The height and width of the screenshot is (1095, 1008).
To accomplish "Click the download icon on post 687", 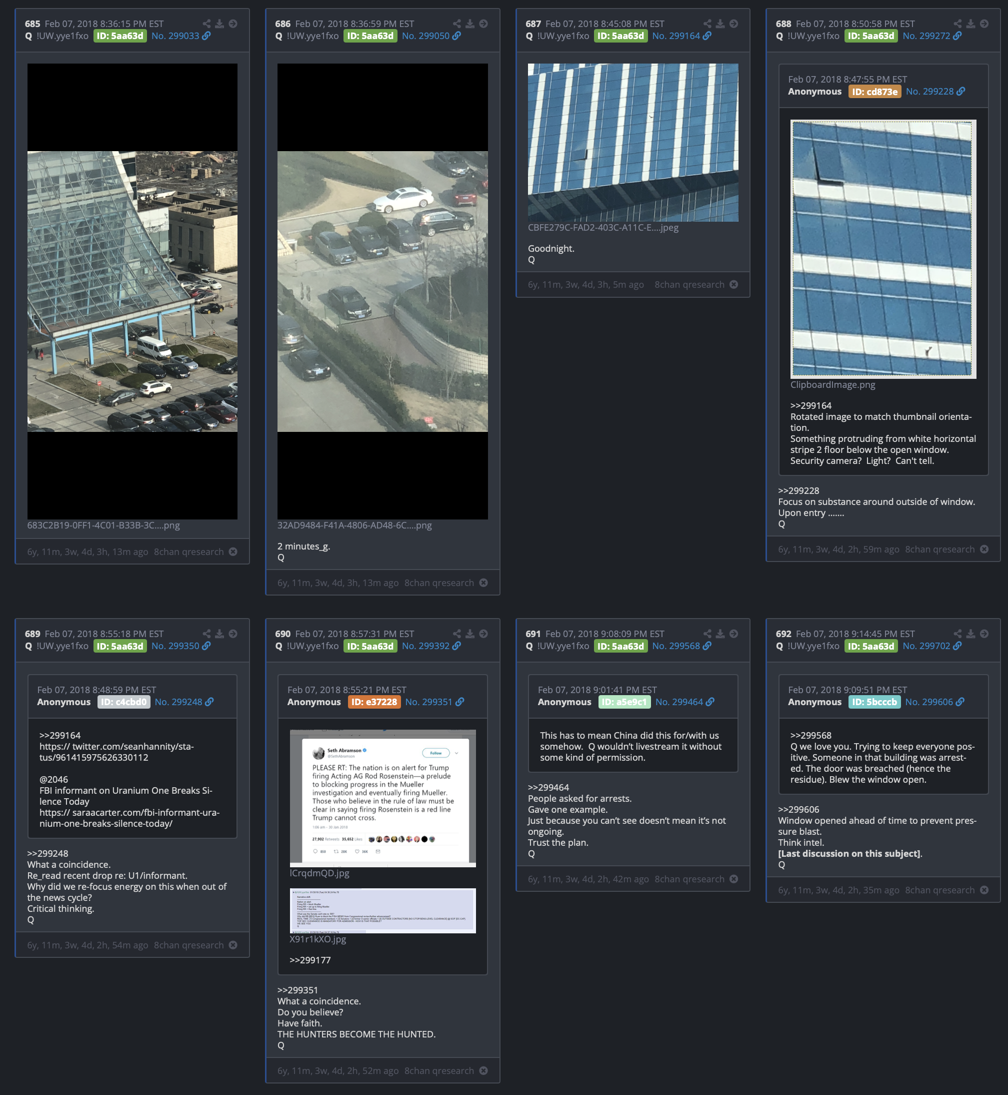I will point(720,24).
